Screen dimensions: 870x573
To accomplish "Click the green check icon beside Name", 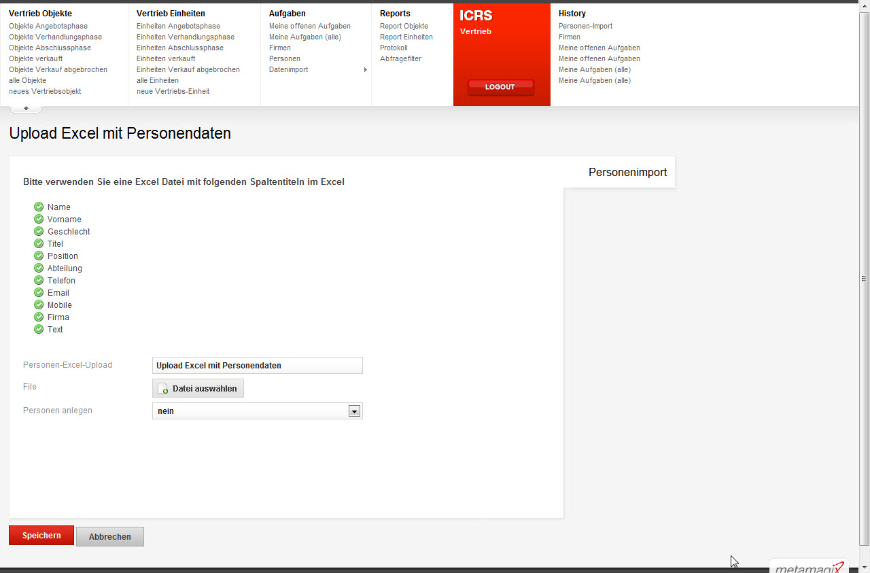I will pos(39,207).
